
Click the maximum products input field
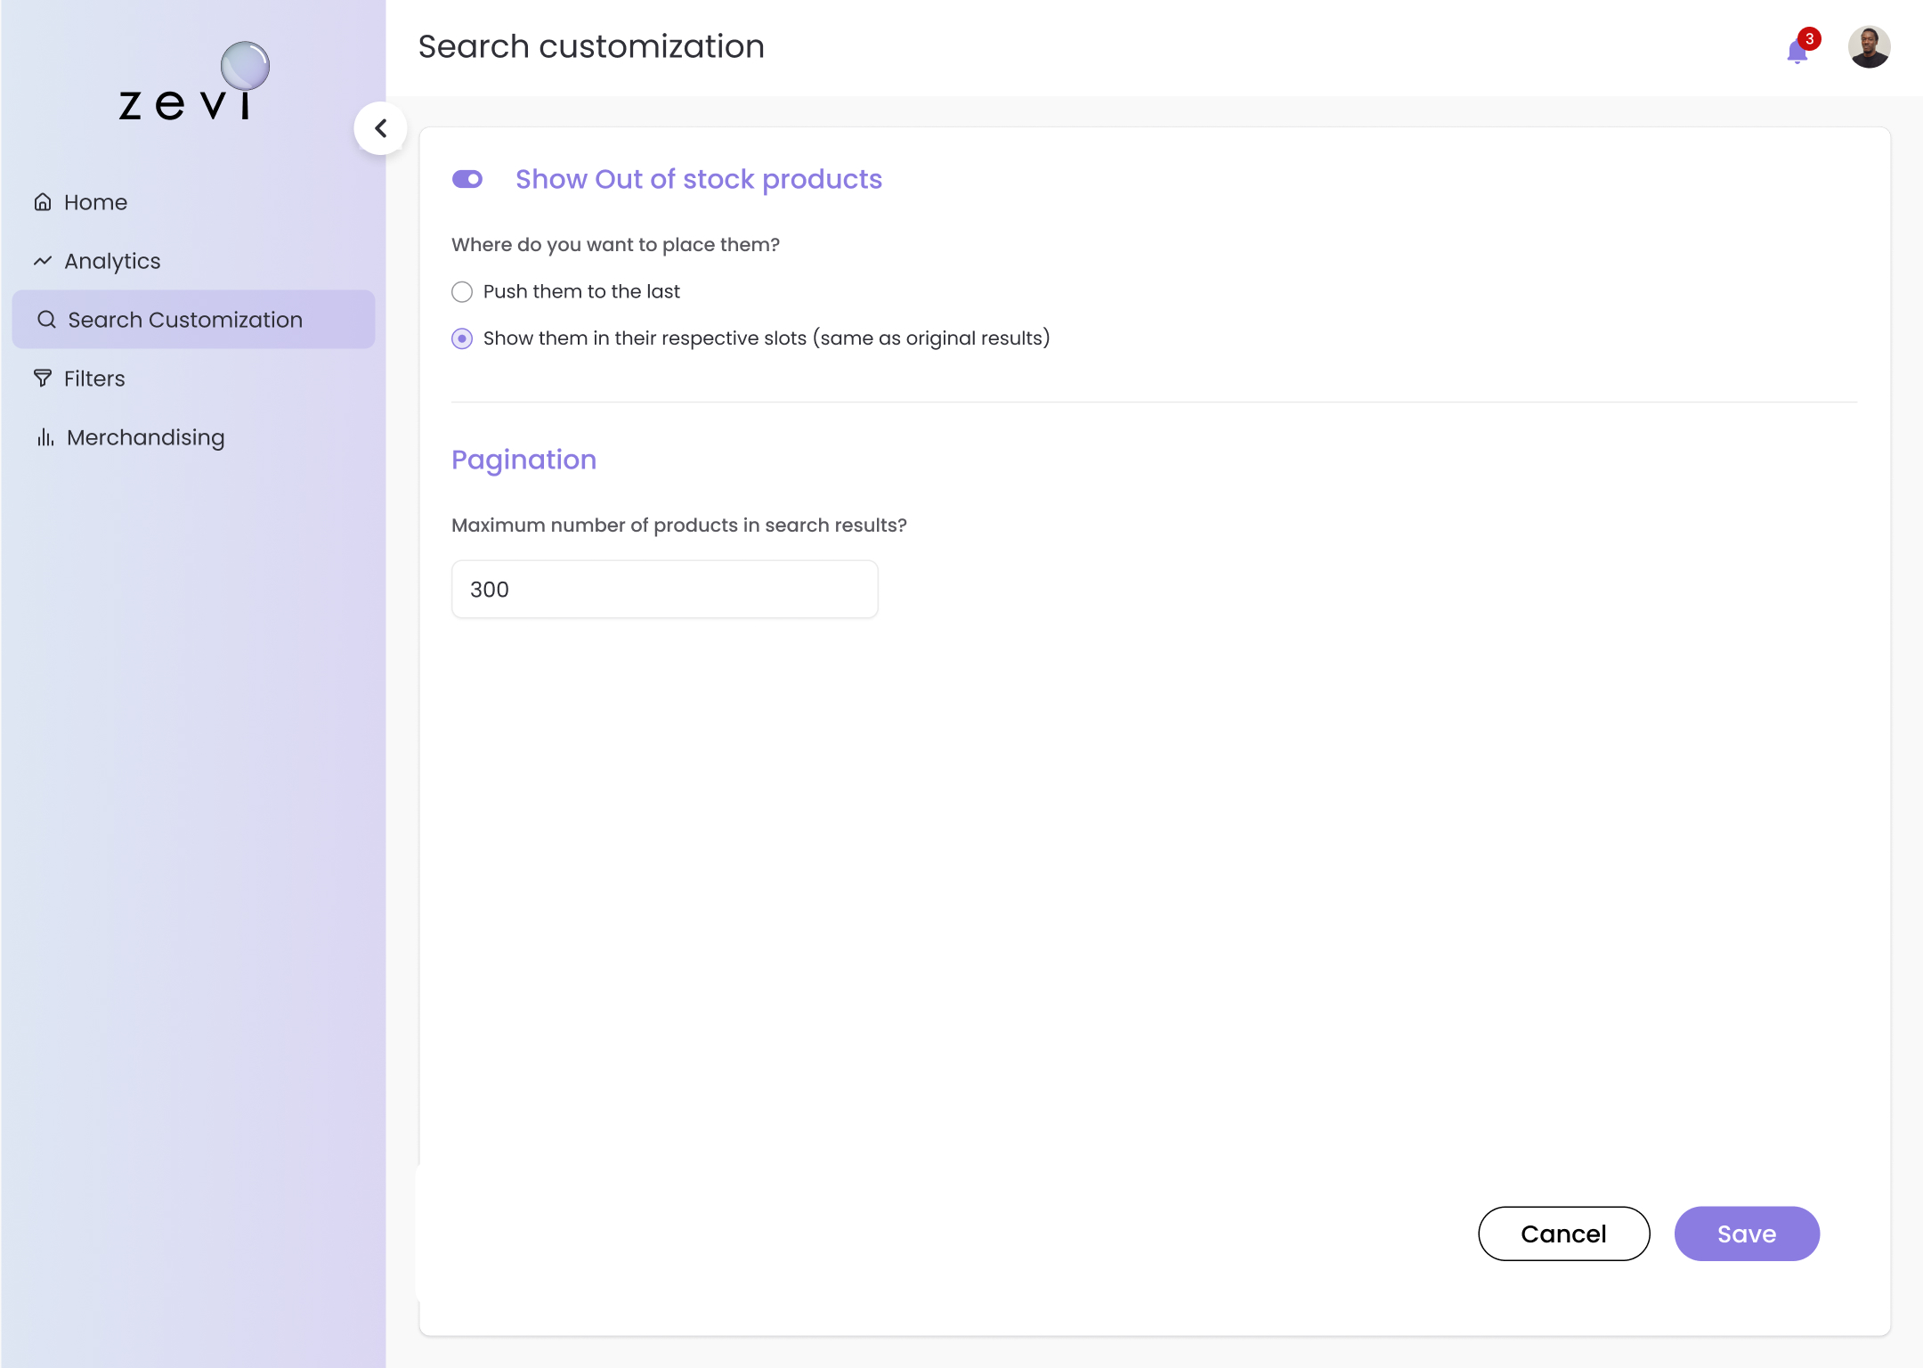664,590
